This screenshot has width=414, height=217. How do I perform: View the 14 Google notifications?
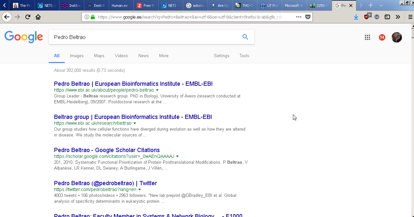[382, 37]
